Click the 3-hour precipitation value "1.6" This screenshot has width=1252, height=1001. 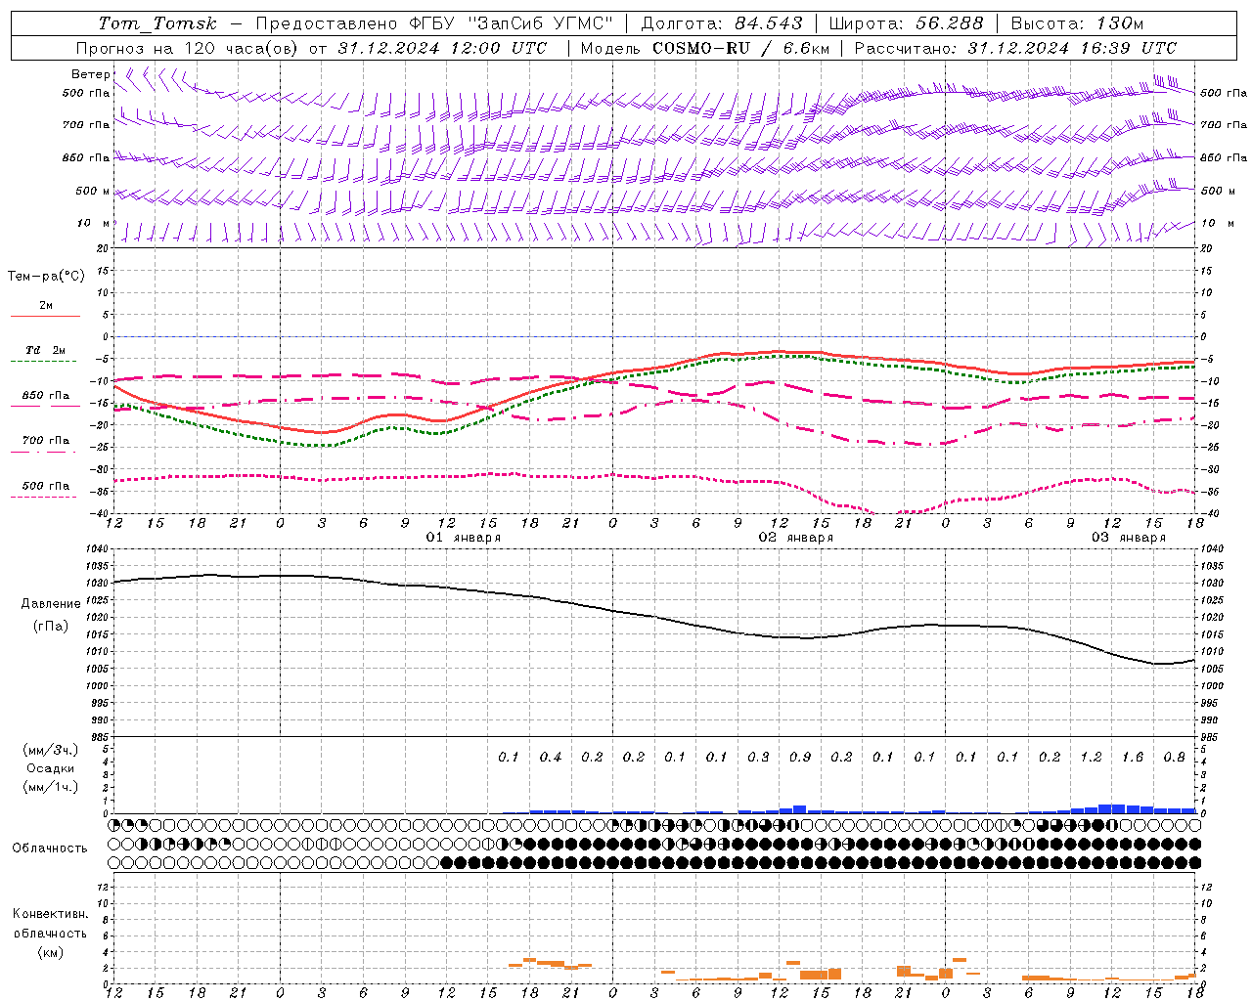click(1133, 757)
